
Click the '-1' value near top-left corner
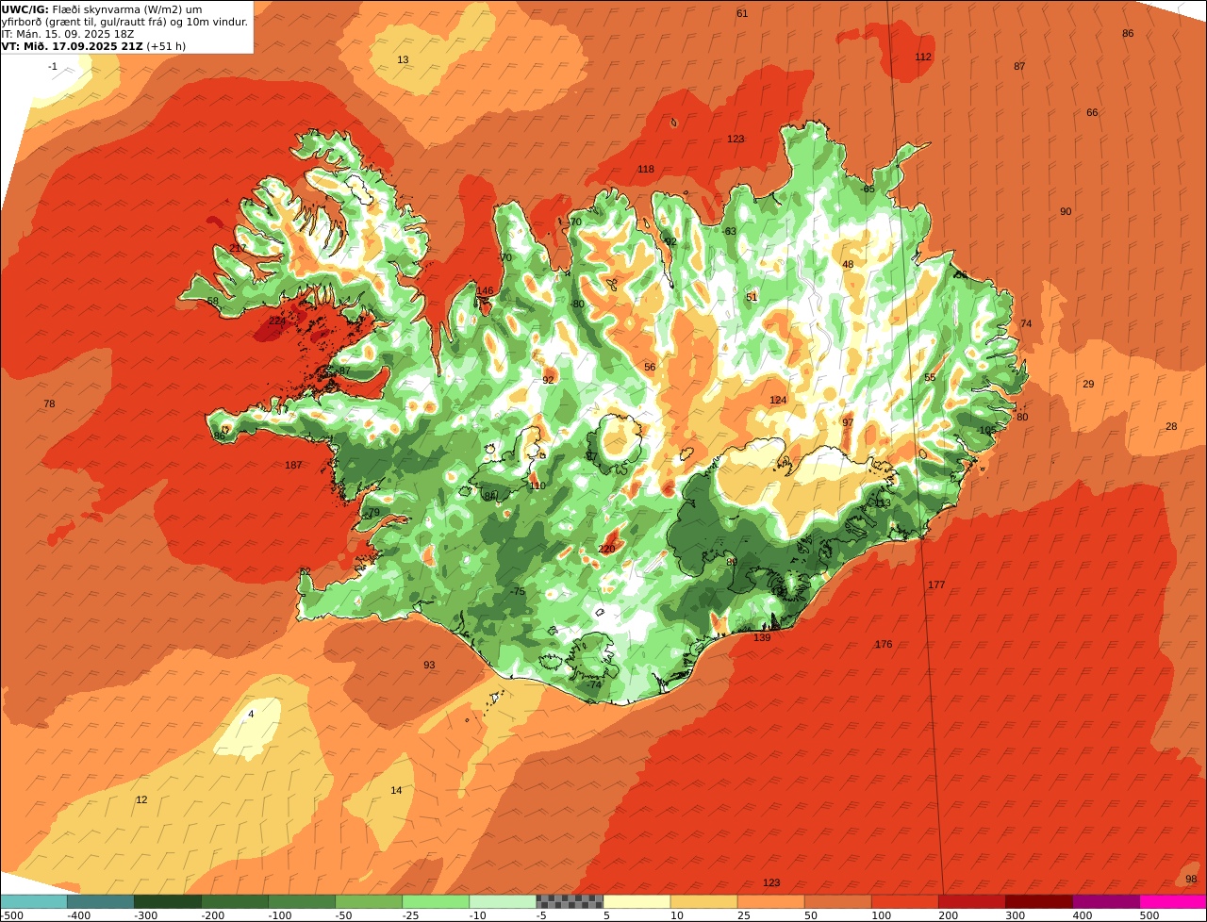coord(53,66)
